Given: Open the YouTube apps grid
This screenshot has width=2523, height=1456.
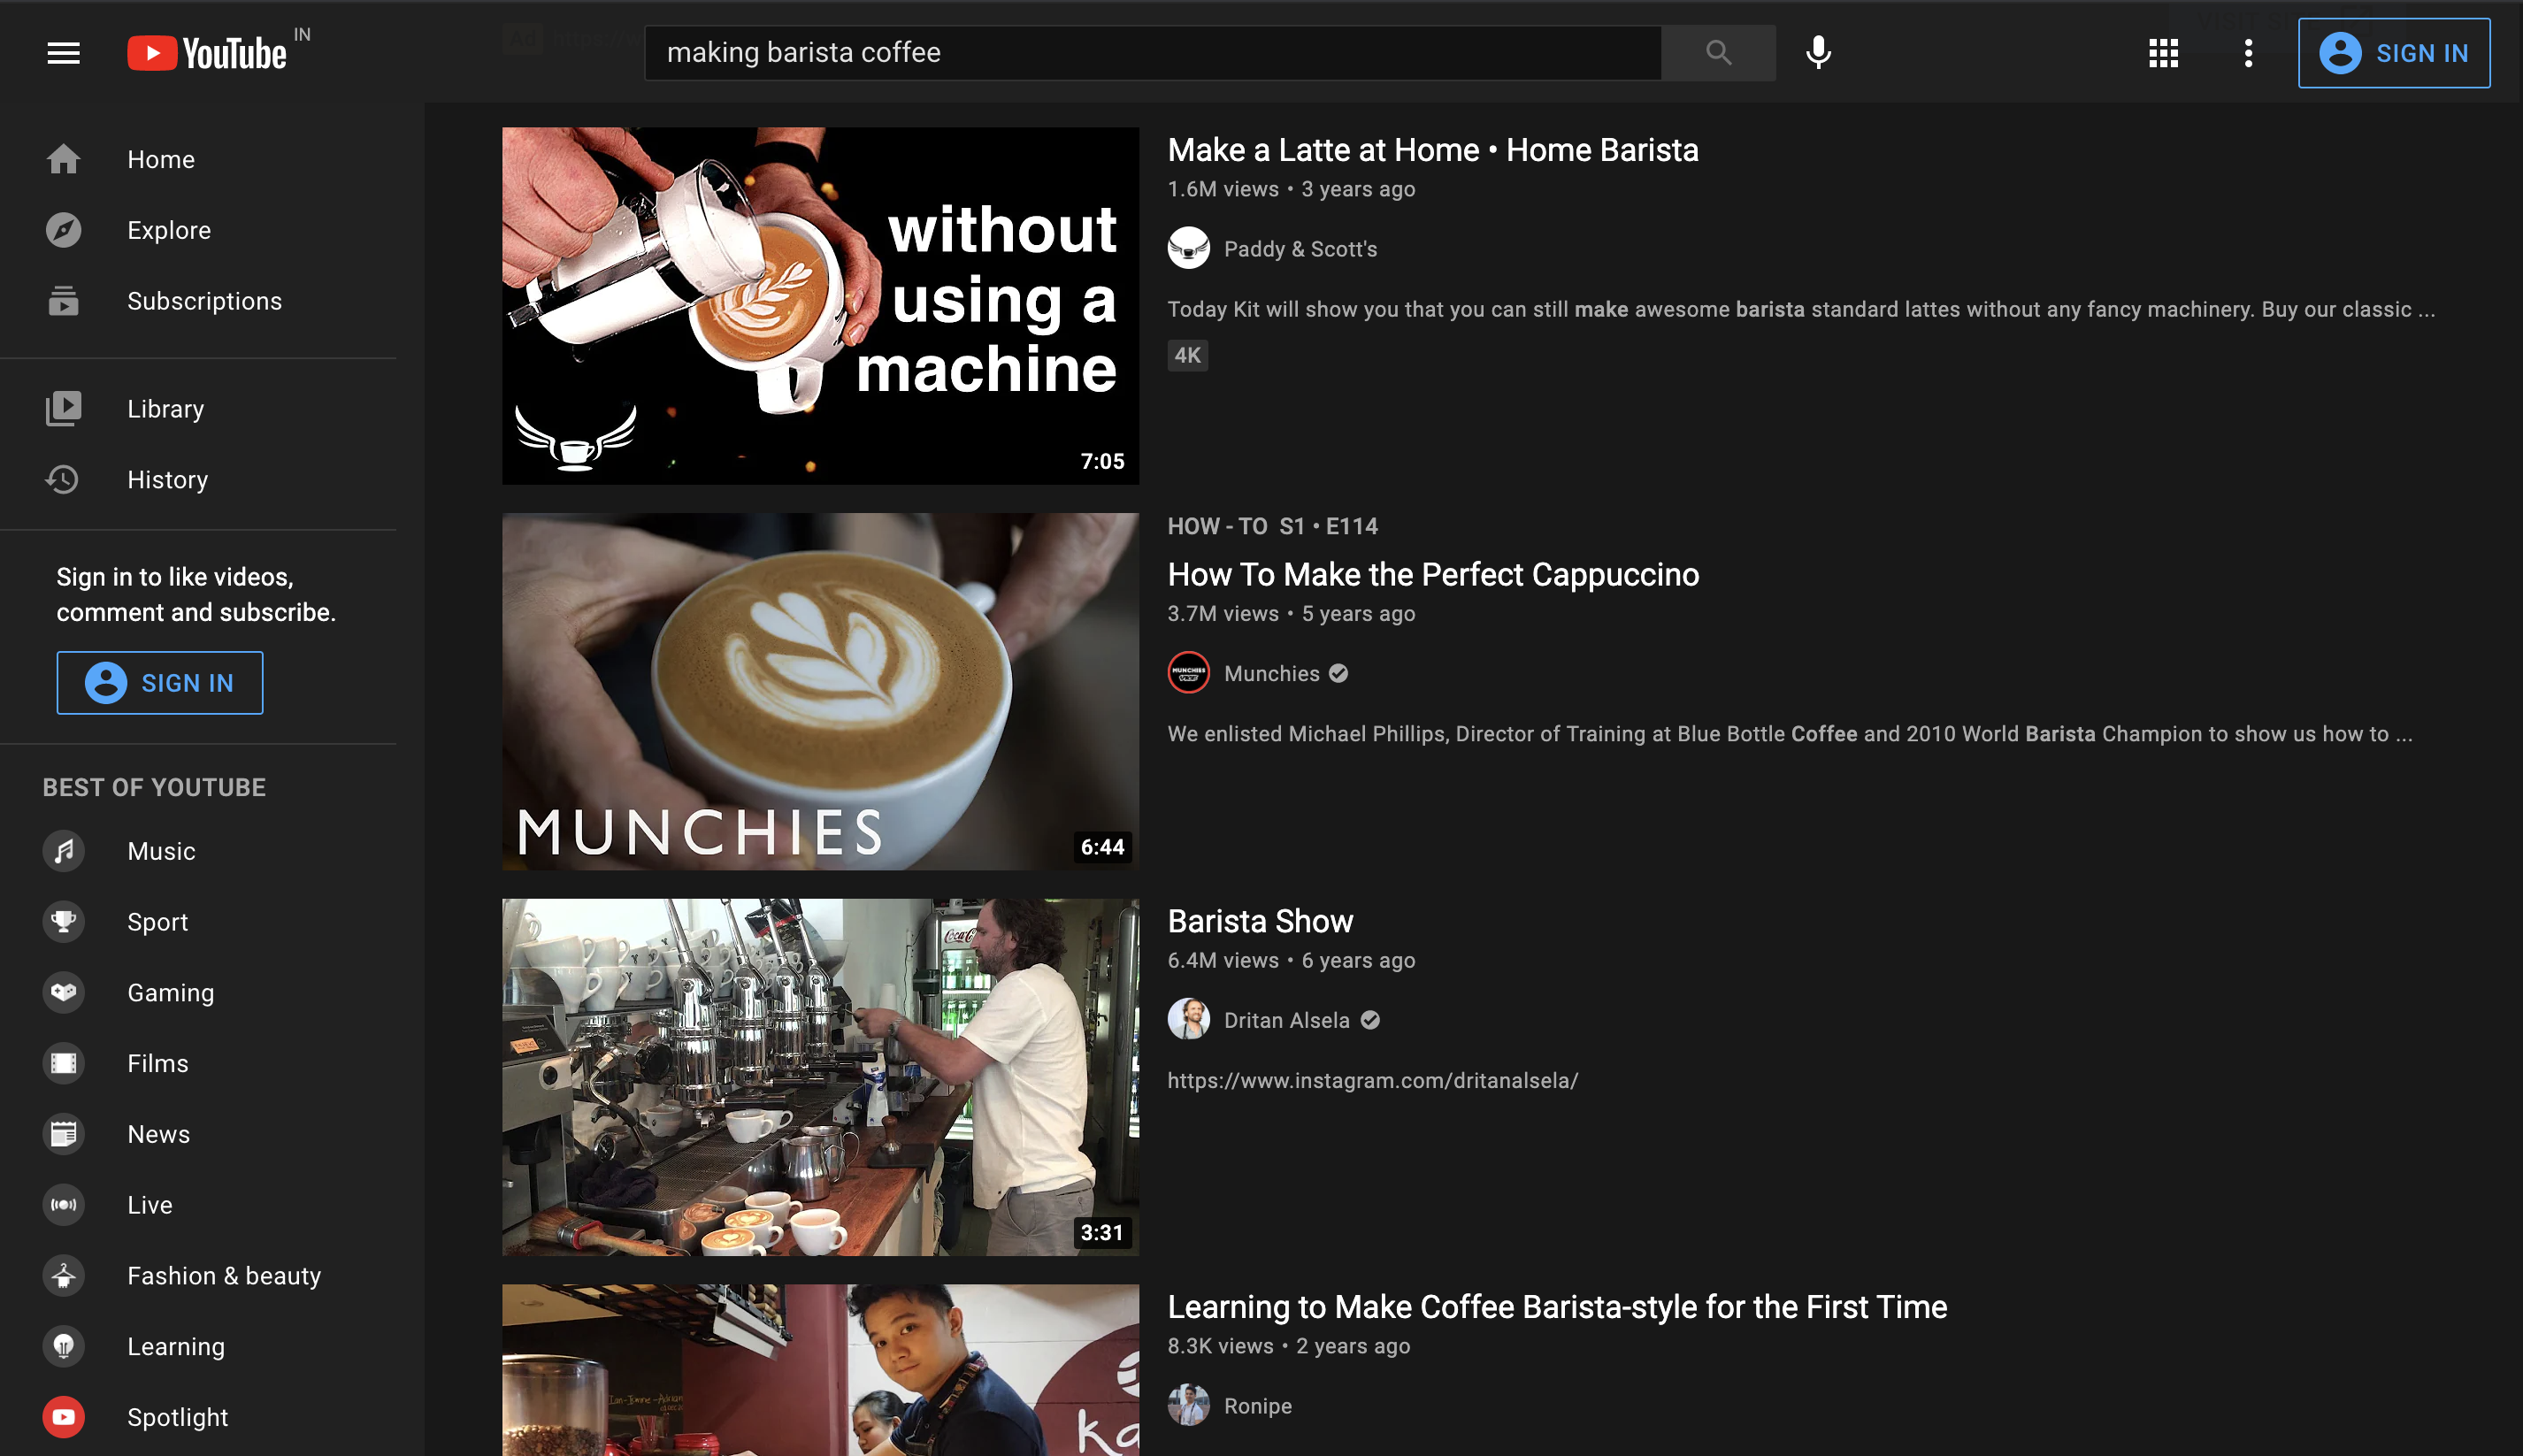Looking at the screenshot, I should point(2163,53).
